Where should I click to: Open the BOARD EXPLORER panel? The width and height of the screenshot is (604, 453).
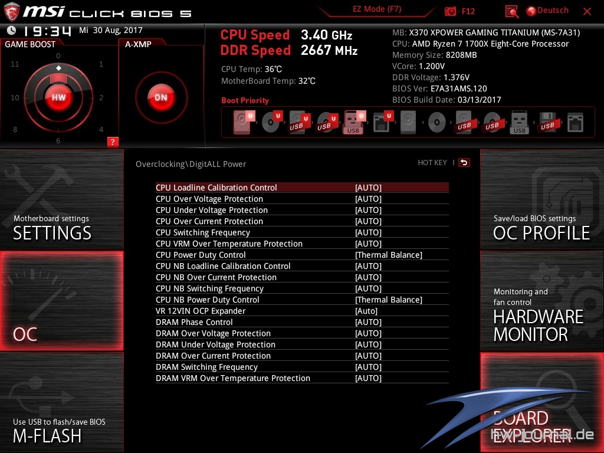tap(542, 402)
